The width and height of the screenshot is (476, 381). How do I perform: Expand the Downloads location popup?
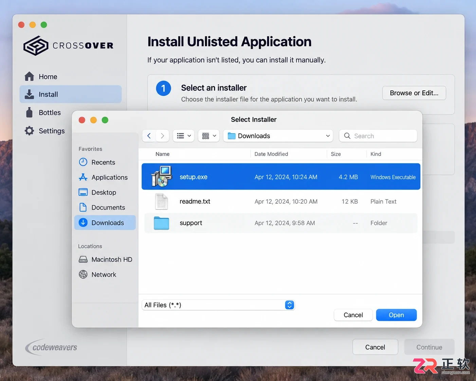coord(278,136)
